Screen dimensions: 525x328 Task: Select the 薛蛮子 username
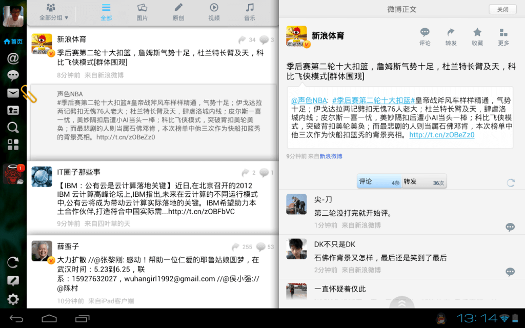pyautogui.click(x=68, y=247)
